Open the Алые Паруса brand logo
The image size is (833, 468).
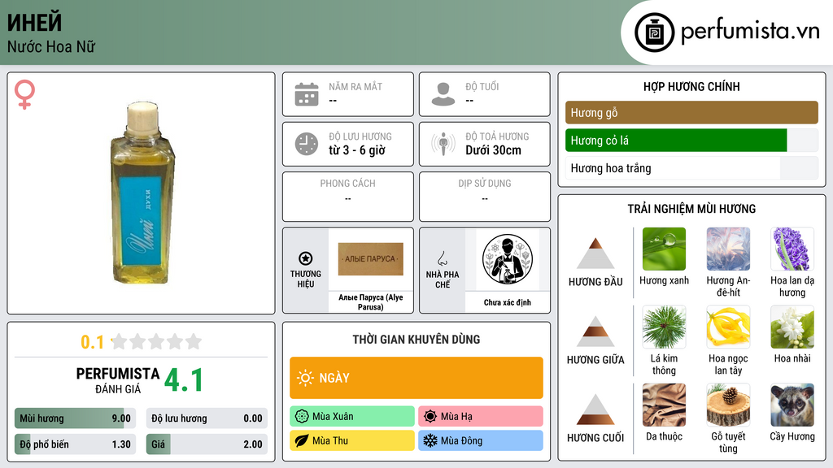[x=370, y=259]
